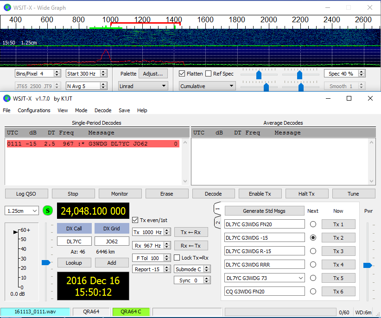Click the Wide Graph window globe icon
This screenshot has width=381, height=318.
click(x=7, y=7)
